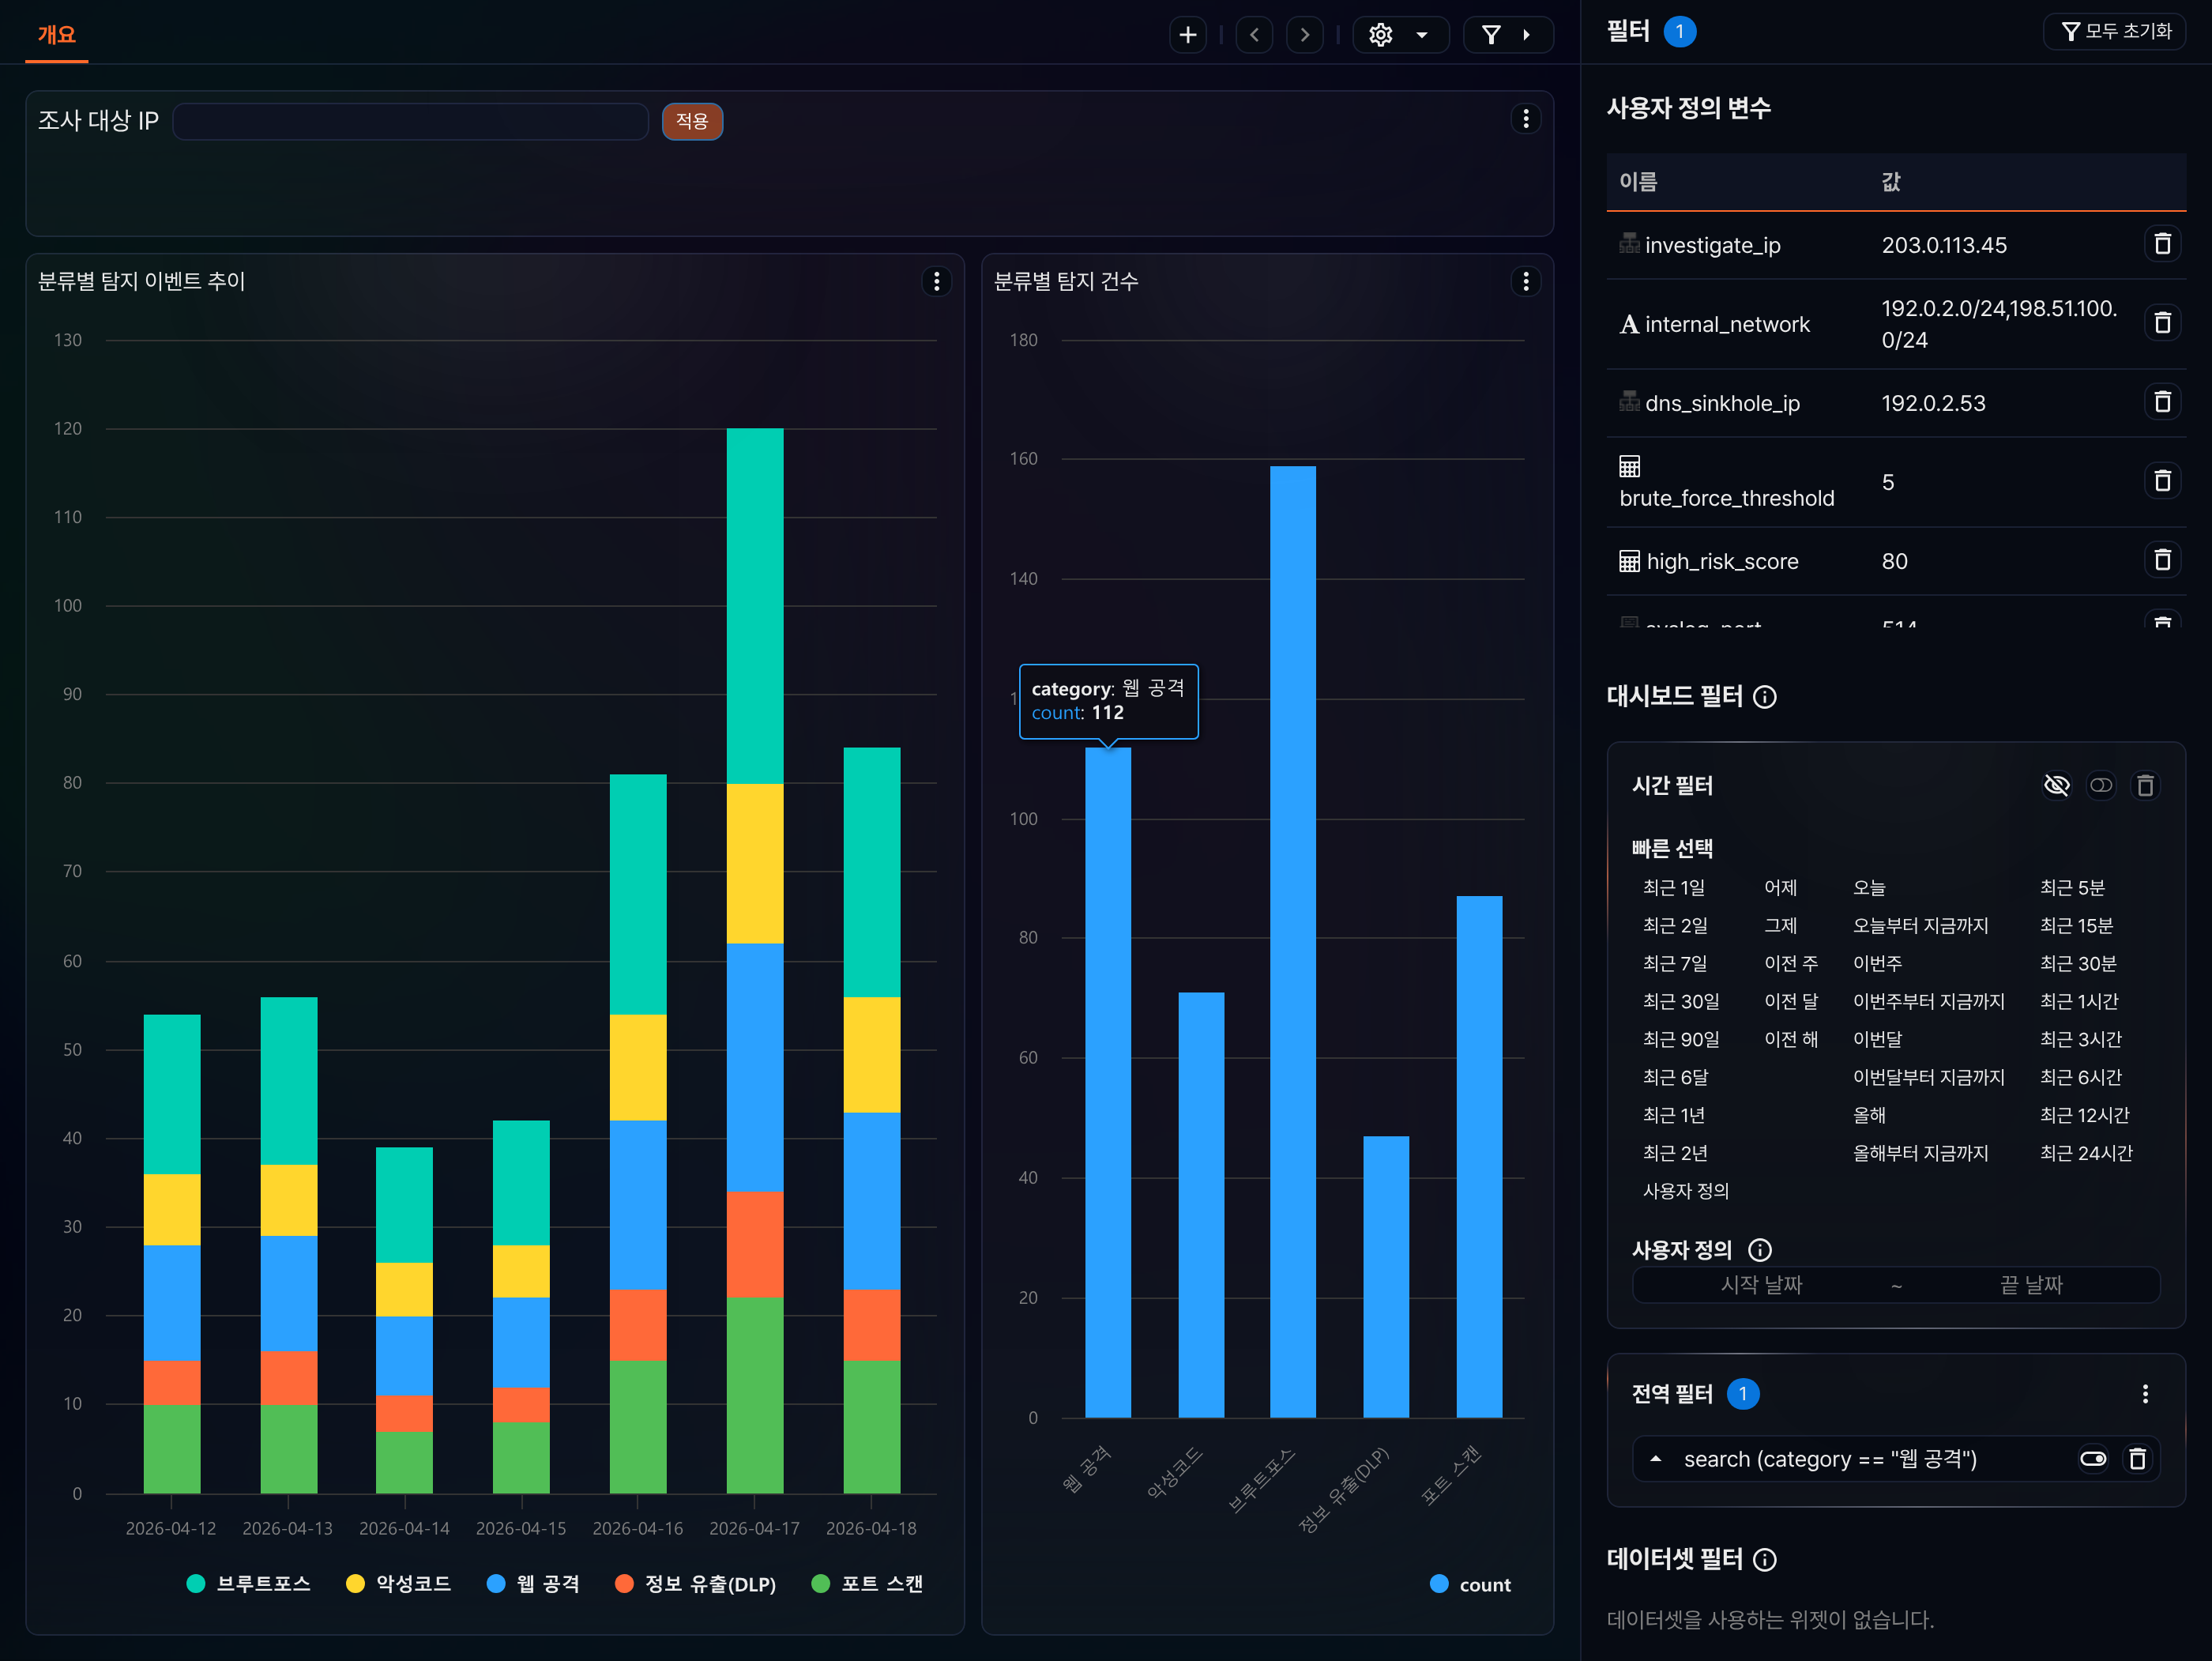This screenshot has width=2212, height=1661.
Task: Select quick range 최근 1시간
Action: 2079,1002
